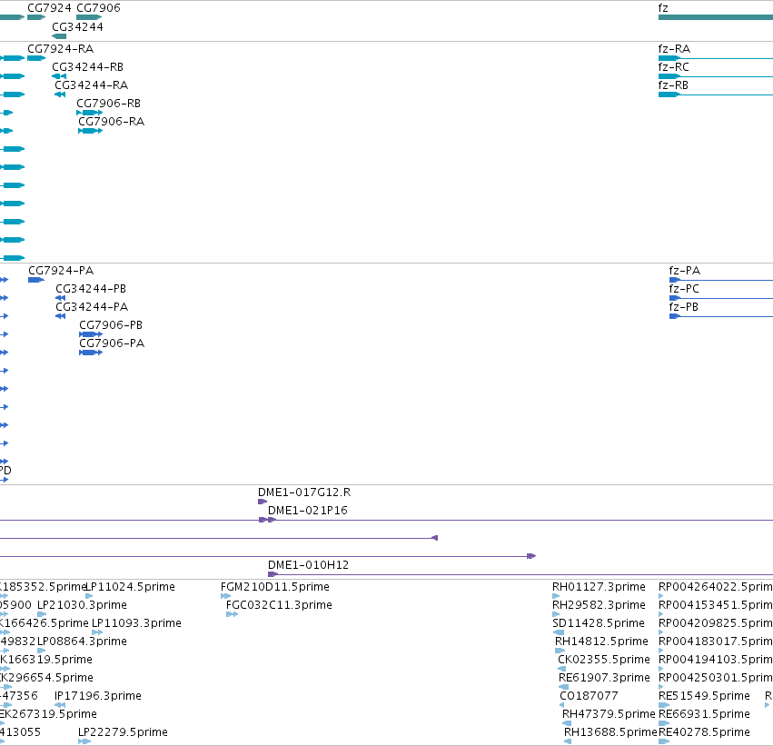Open EST RE51549.5prime
Image resolution: width=773 pixels, height=746 pixels.
[x=704, y=696]
